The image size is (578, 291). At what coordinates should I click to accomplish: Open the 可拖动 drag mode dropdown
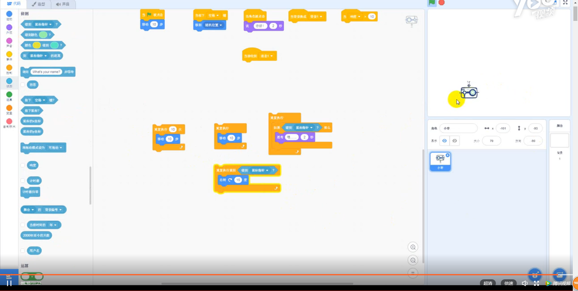[x=55, y=148]
